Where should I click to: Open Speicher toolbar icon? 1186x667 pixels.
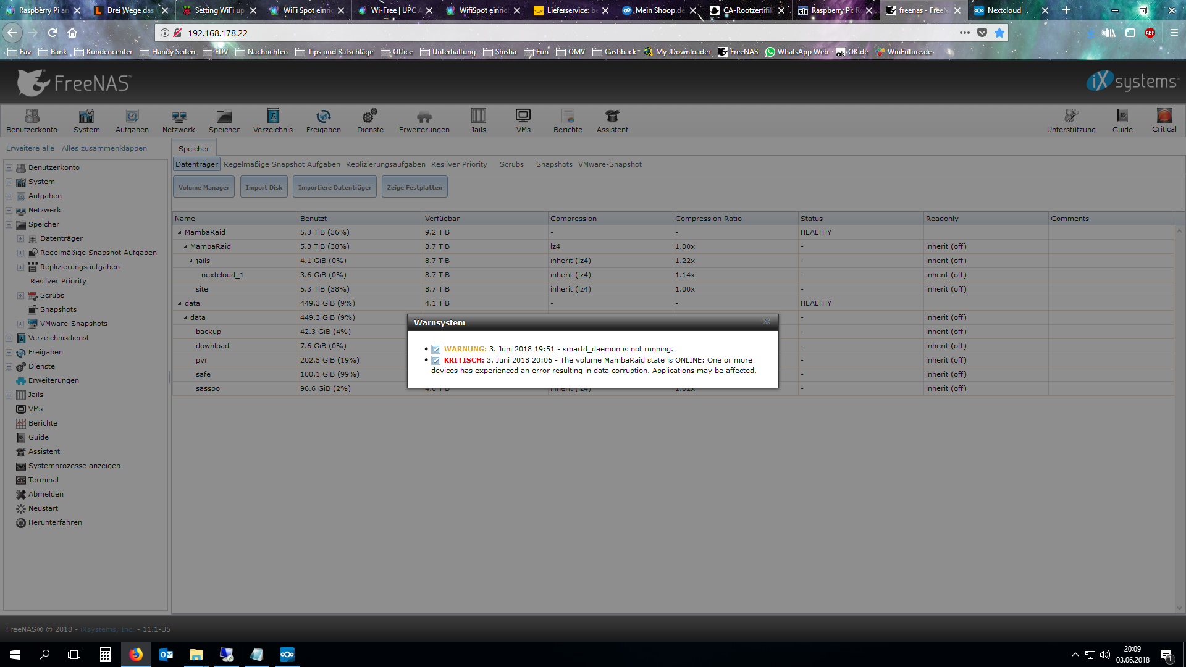224,120
